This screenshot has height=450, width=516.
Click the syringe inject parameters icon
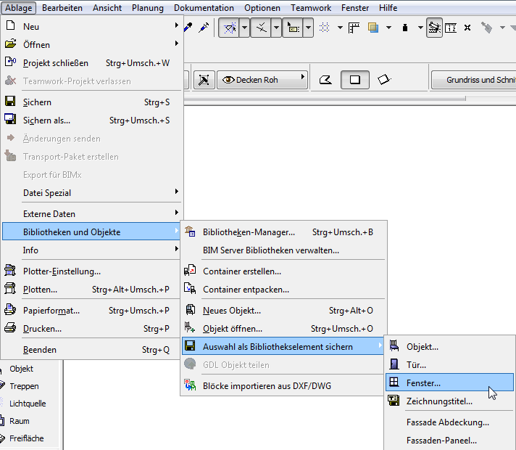coord(204,28)
